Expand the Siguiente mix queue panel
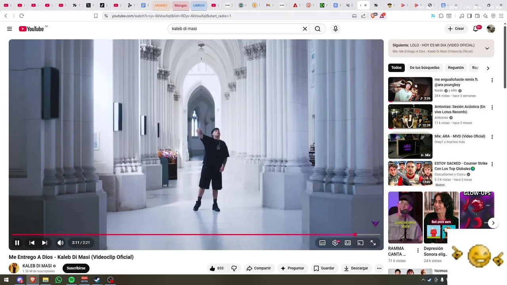Screen dimensions: 507x285 (x=487, y=48)
